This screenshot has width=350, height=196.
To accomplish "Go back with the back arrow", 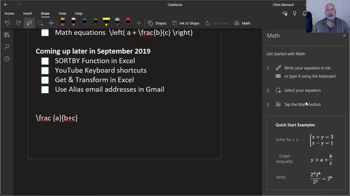I will tap(6, 4).
